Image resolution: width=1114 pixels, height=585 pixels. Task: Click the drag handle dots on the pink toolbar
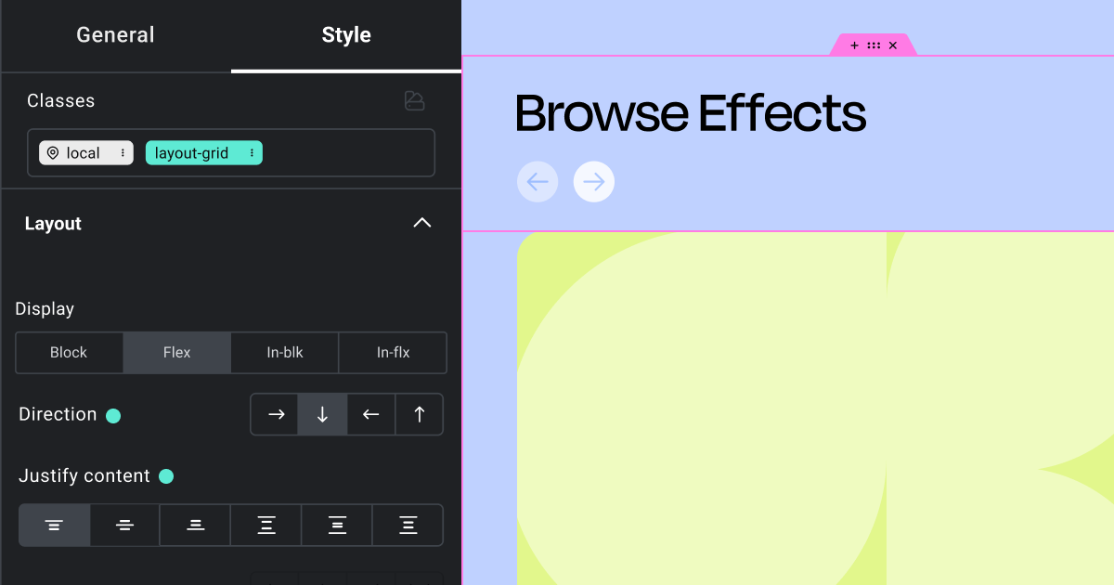(873, 44)
